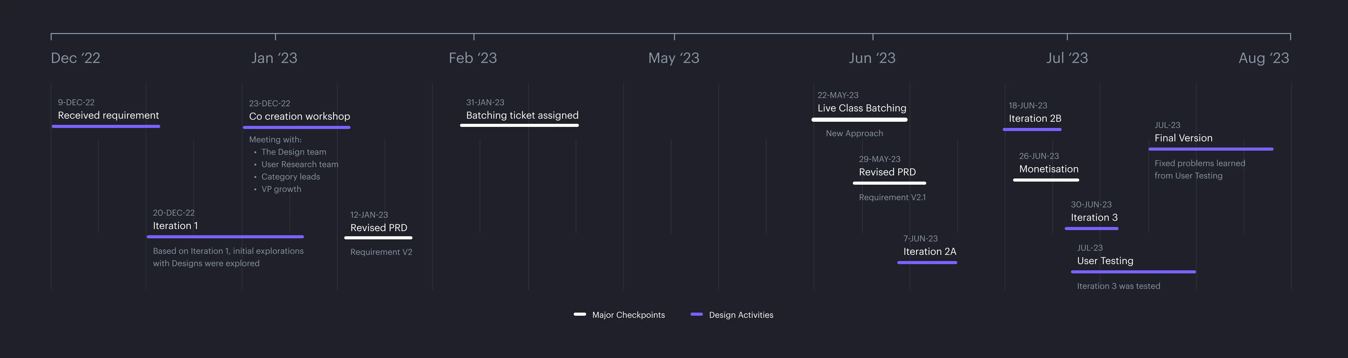Select the Iteration 2B activity
Screen dimensions: 1348x358
click(x=1035, y=119)
